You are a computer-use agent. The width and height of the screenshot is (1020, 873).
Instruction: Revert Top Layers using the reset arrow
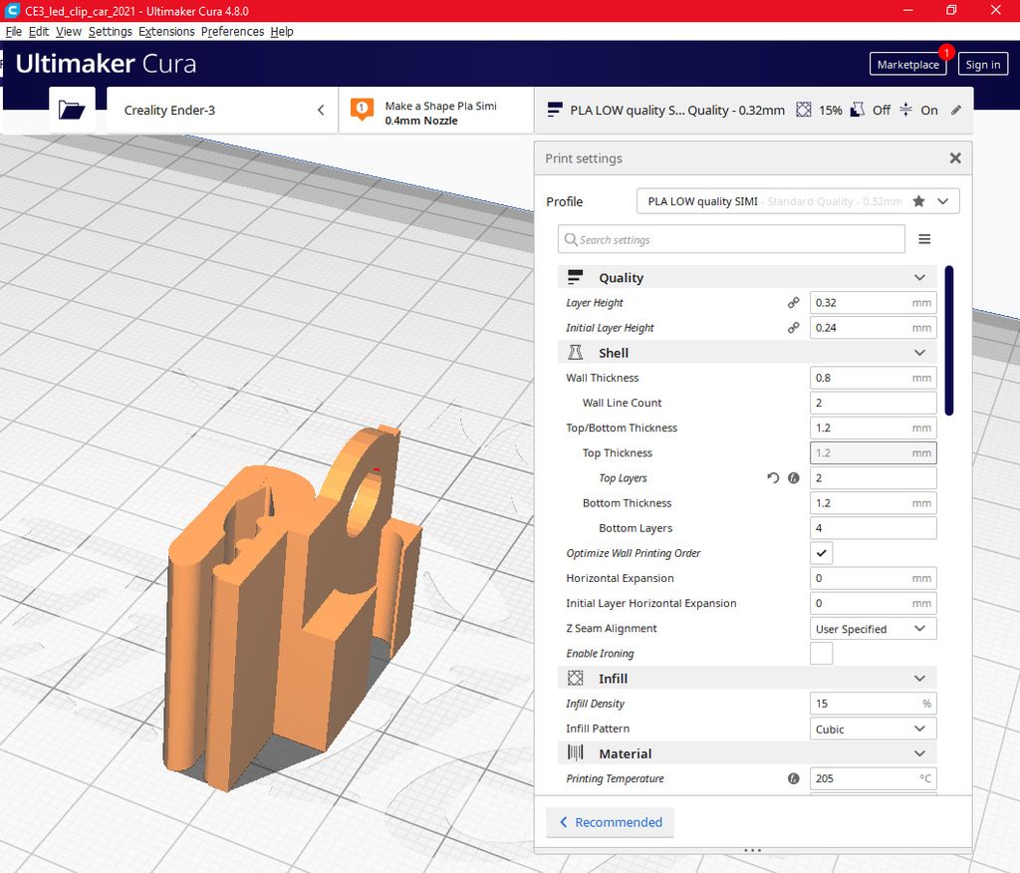[x=772, y=478]
